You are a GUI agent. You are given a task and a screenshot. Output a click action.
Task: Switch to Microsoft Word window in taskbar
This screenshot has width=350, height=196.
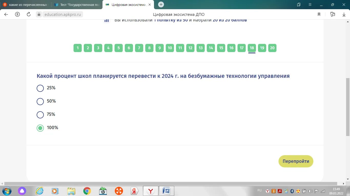coord(167,191)
